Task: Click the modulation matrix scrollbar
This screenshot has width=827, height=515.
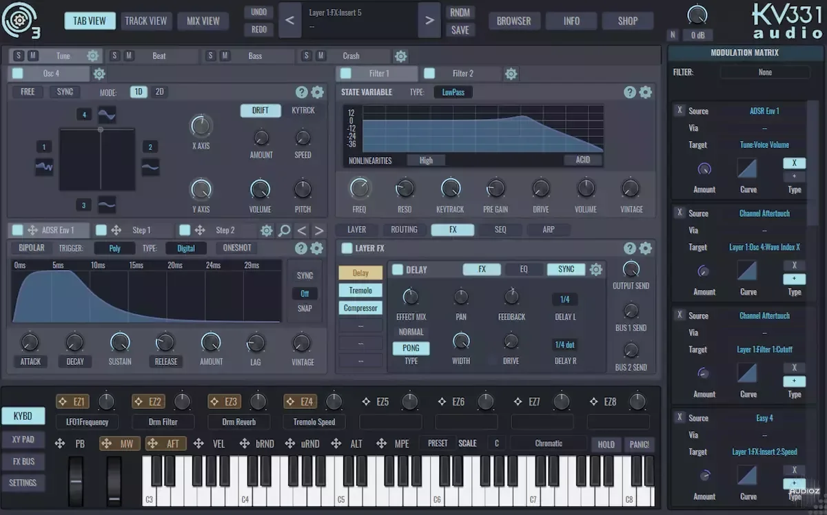Action: 814,163
